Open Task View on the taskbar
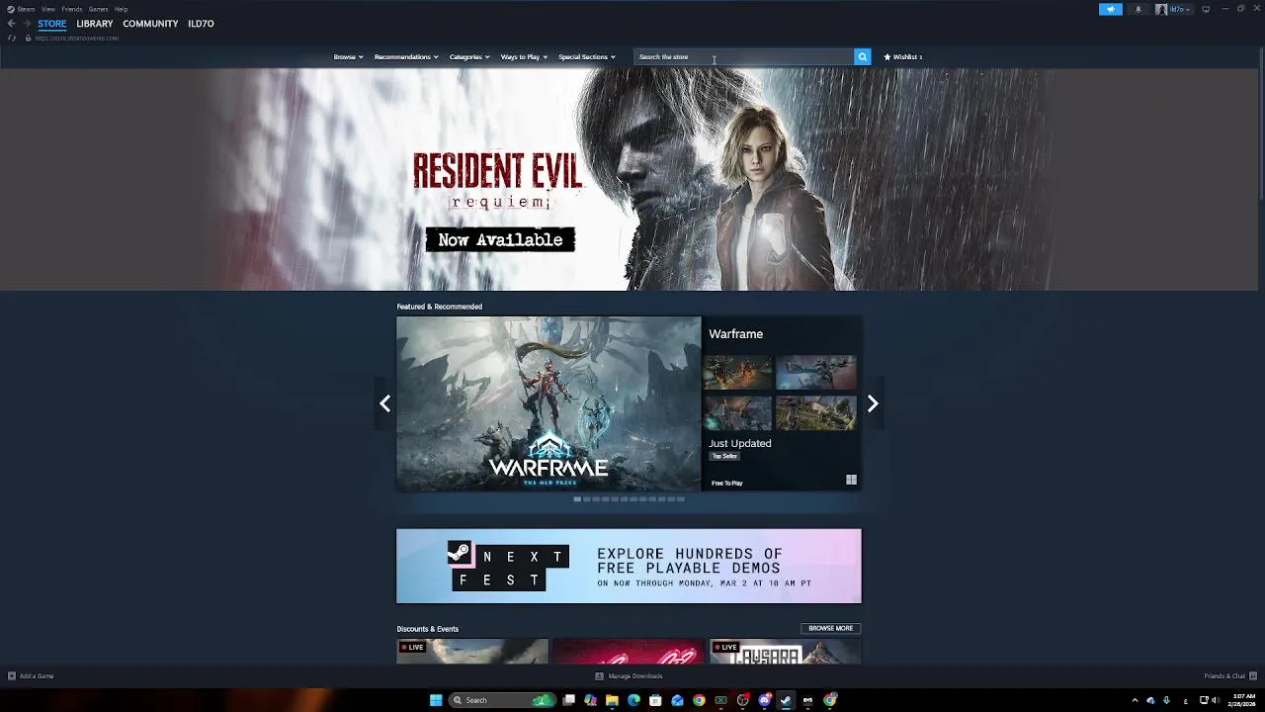This screenshot has height=712, width=1265. (569, 700)
